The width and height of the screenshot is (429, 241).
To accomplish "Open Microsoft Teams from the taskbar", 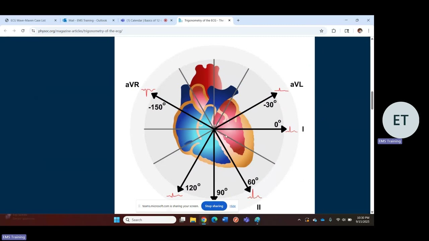I will 247,220.
